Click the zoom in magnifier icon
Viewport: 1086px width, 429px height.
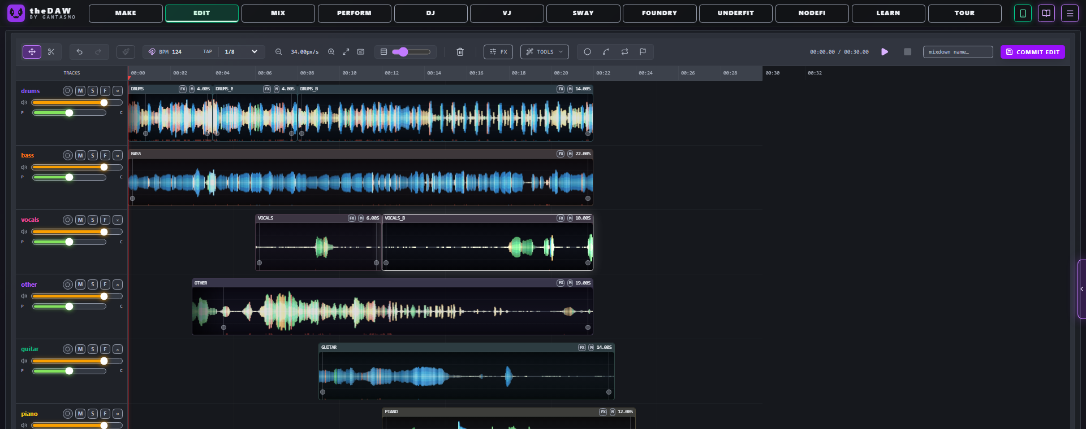[x=331, y=52]
